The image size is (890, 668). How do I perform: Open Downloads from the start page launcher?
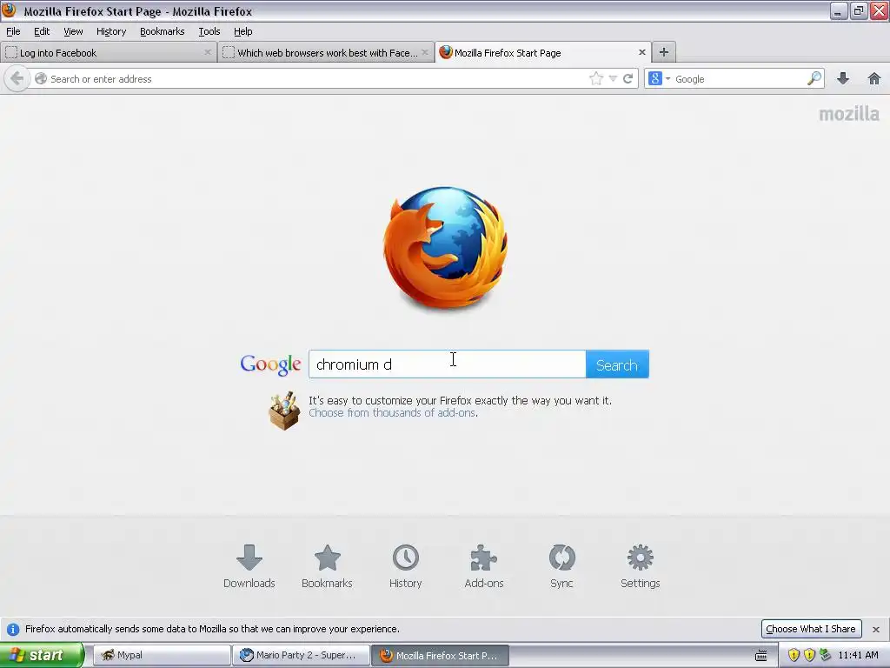(249, 565)
